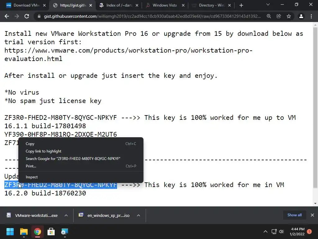This screenshot has height=239, width=318.
Task: Open Microsoft Store from taskbar
Action: (x=51, y=232)
